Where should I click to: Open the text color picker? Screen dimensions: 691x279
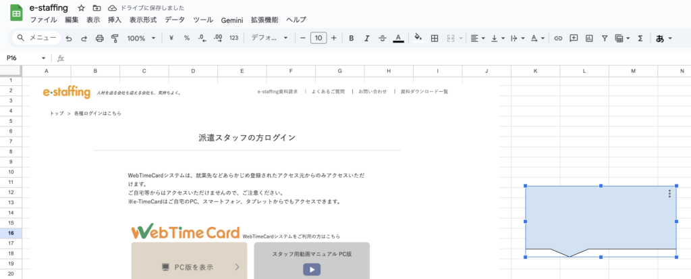[x=398, y=39]
